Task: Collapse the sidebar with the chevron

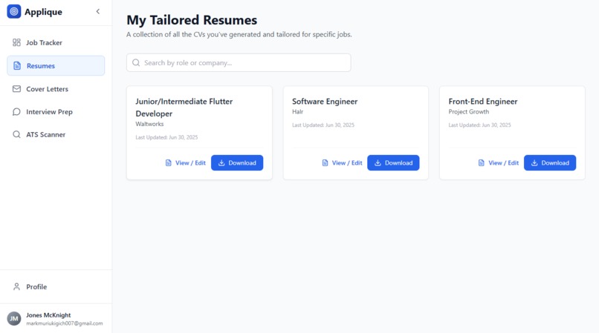Action: coord(98,11)
